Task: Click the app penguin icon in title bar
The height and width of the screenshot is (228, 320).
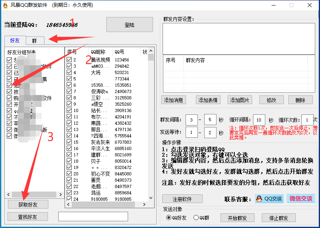Action: [5, 5]
